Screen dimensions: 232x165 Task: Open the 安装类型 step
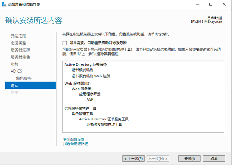pos(18,43)
